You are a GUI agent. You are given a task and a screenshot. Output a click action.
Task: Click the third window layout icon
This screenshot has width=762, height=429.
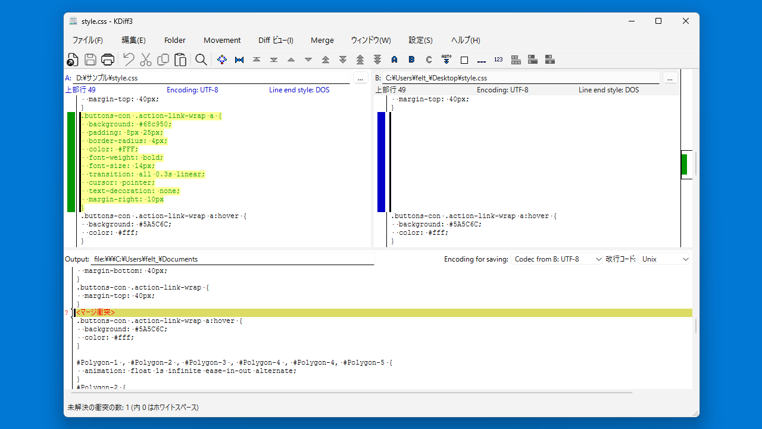[x=550, y=60]
